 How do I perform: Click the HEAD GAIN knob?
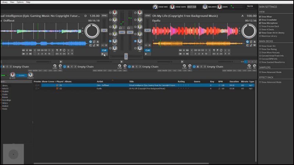click(172, 7)
